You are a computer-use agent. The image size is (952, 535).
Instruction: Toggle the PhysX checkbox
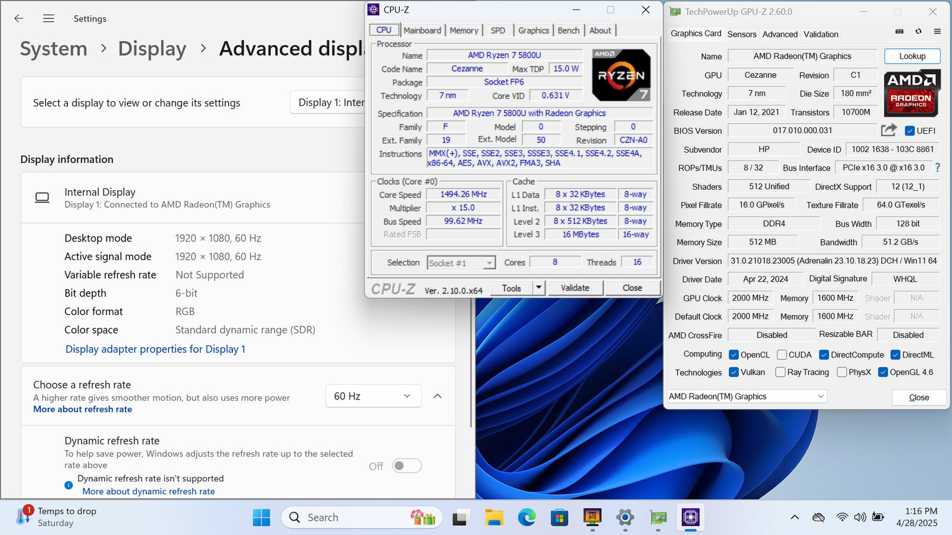click(x=842, y=372)
